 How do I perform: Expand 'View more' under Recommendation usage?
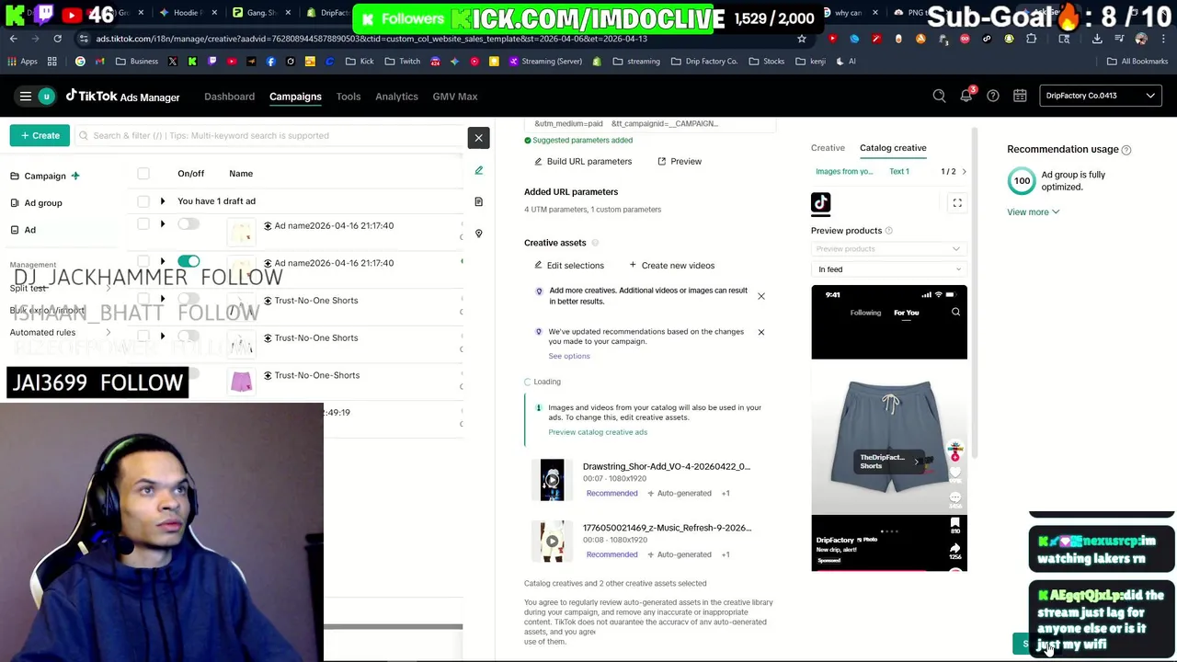point(1033,212)
